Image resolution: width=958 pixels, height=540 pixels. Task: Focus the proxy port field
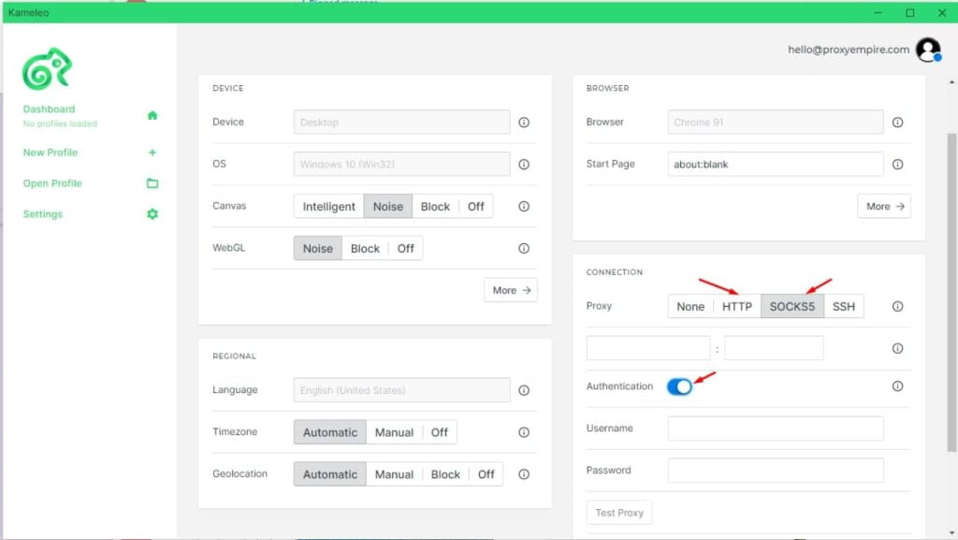(774, 348)
